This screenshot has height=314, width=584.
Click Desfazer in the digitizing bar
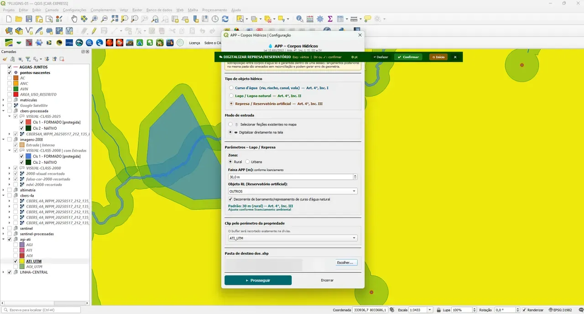tap(381, 57)
